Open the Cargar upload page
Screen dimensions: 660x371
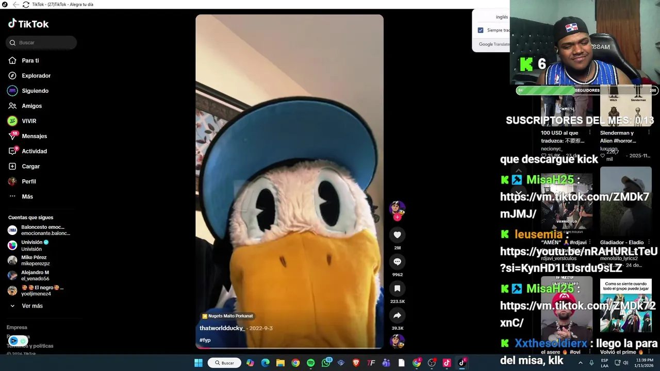[31, 166]
